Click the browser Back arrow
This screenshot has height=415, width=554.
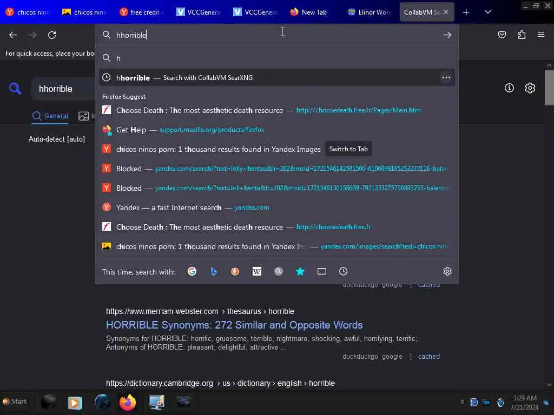coord(13,35)
